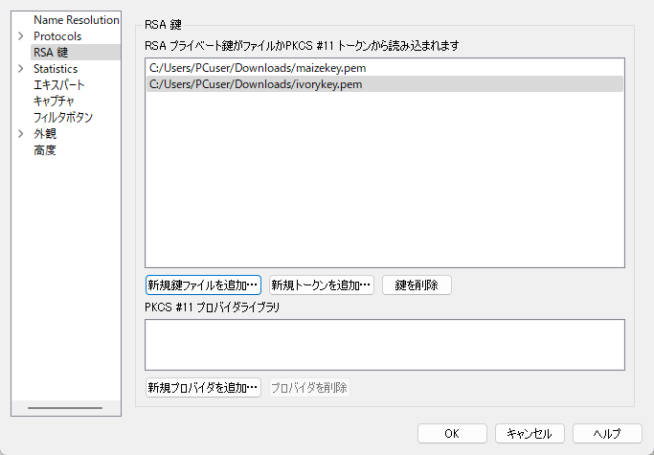Select Protocols in the preferences tree
The height and width of the screenshot is (455, 654).
pos(57,36)
